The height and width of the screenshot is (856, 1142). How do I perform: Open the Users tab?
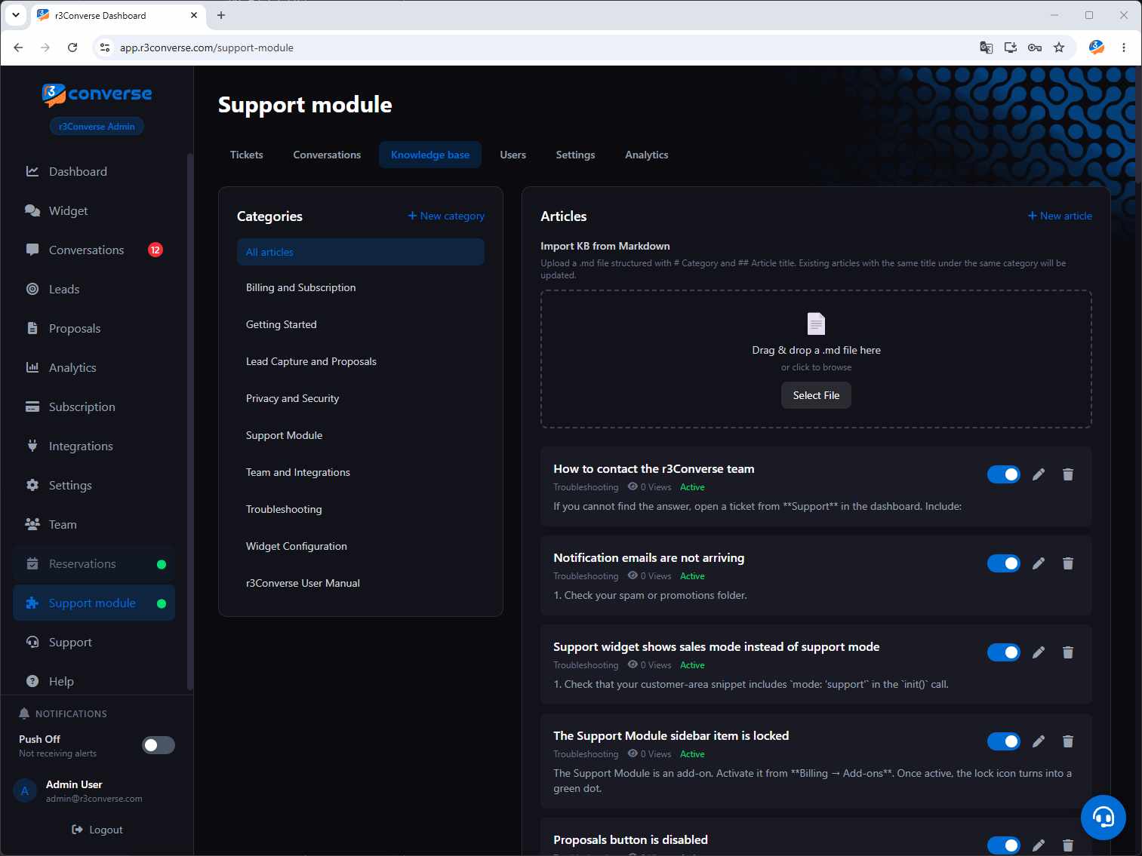pyautogui.click(x=513, y=155)
